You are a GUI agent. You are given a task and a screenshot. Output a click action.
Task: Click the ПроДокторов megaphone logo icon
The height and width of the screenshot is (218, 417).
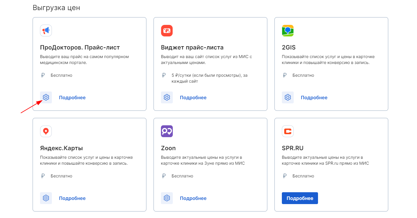pyautogui.click(x=46, y=31)
